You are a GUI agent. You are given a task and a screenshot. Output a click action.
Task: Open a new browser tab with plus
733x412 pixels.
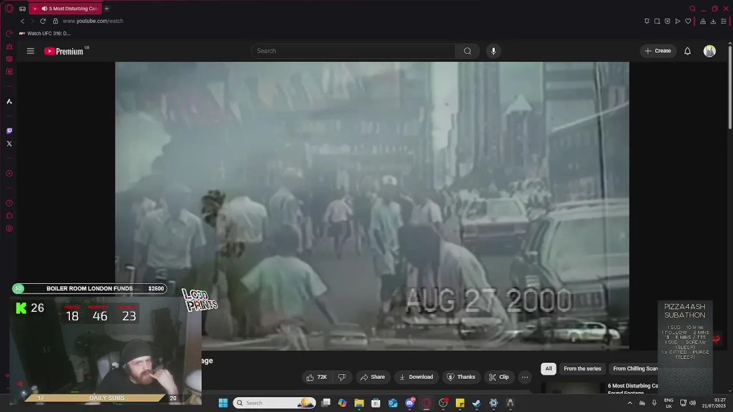tap(107, 9)
